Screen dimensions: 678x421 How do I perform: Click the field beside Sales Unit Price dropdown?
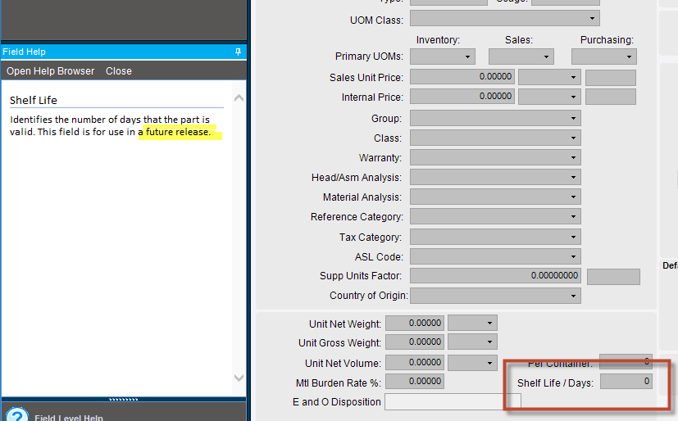(x=611, y=78)
